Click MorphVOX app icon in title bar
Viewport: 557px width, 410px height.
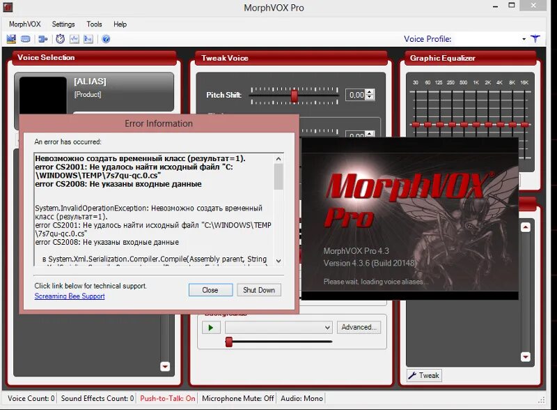(x=8, y=7)
